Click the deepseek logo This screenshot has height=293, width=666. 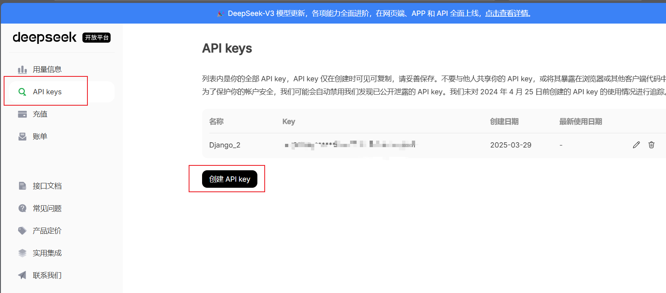(x=45, y=37)
